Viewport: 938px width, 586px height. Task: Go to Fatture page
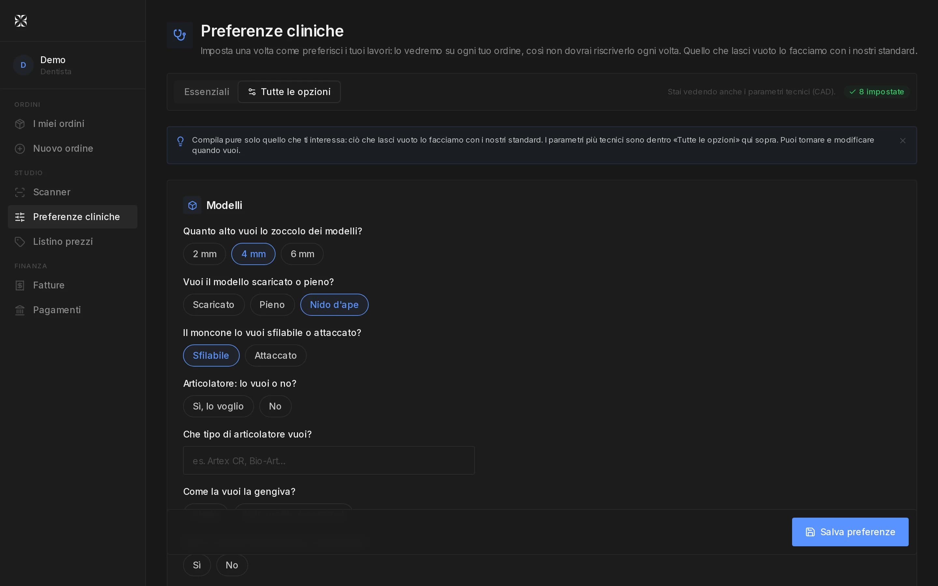click(x=73, y=285)
